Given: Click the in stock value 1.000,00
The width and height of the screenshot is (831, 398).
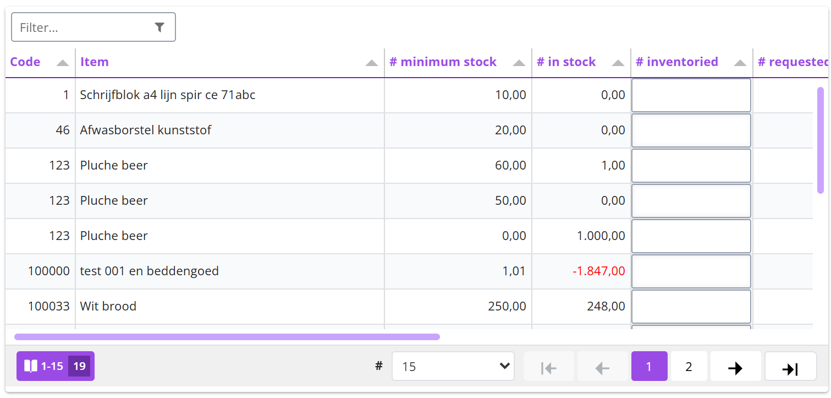Looking at the screenshot, I should (601, 236).
